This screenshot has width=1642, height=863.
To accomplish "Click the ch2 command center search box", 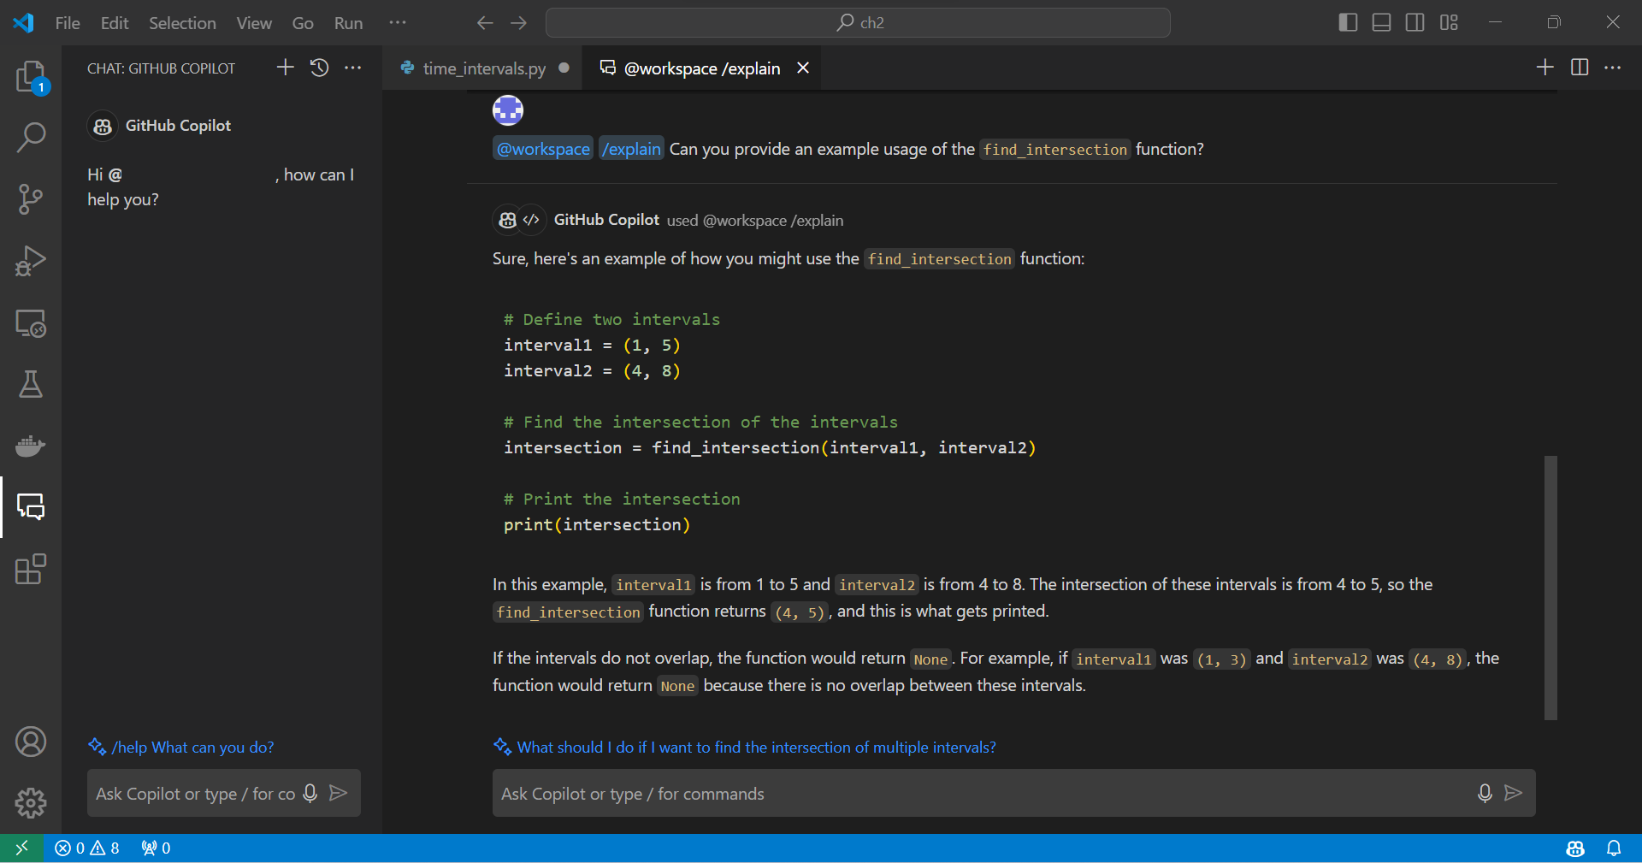I will pyautogui.click(x=858, y=23).
